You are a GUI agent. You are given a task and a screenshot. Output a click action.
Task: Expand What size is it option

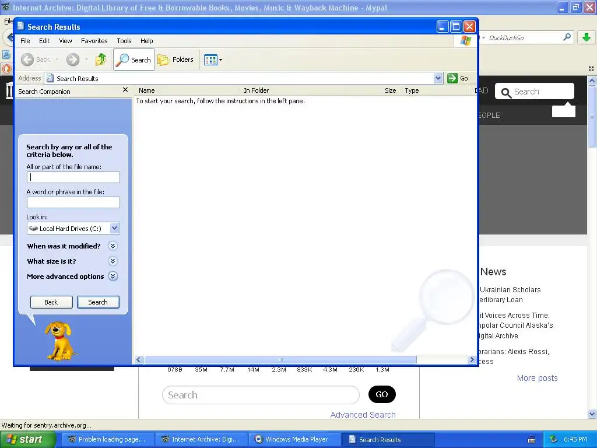(x=113, y=261)
